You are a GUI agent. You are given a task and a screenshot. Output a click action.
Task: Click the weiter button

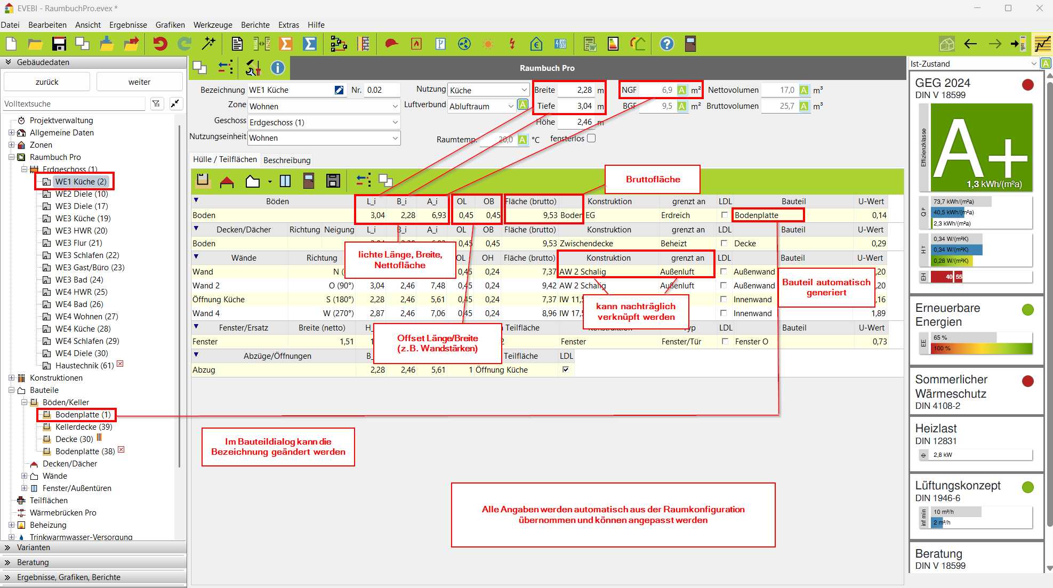click(139, 82)
